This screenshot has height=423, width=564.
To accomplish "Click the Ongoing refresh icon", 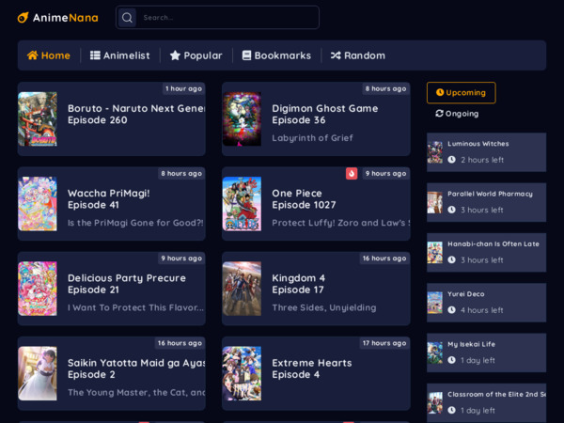I will pos(439,114).
